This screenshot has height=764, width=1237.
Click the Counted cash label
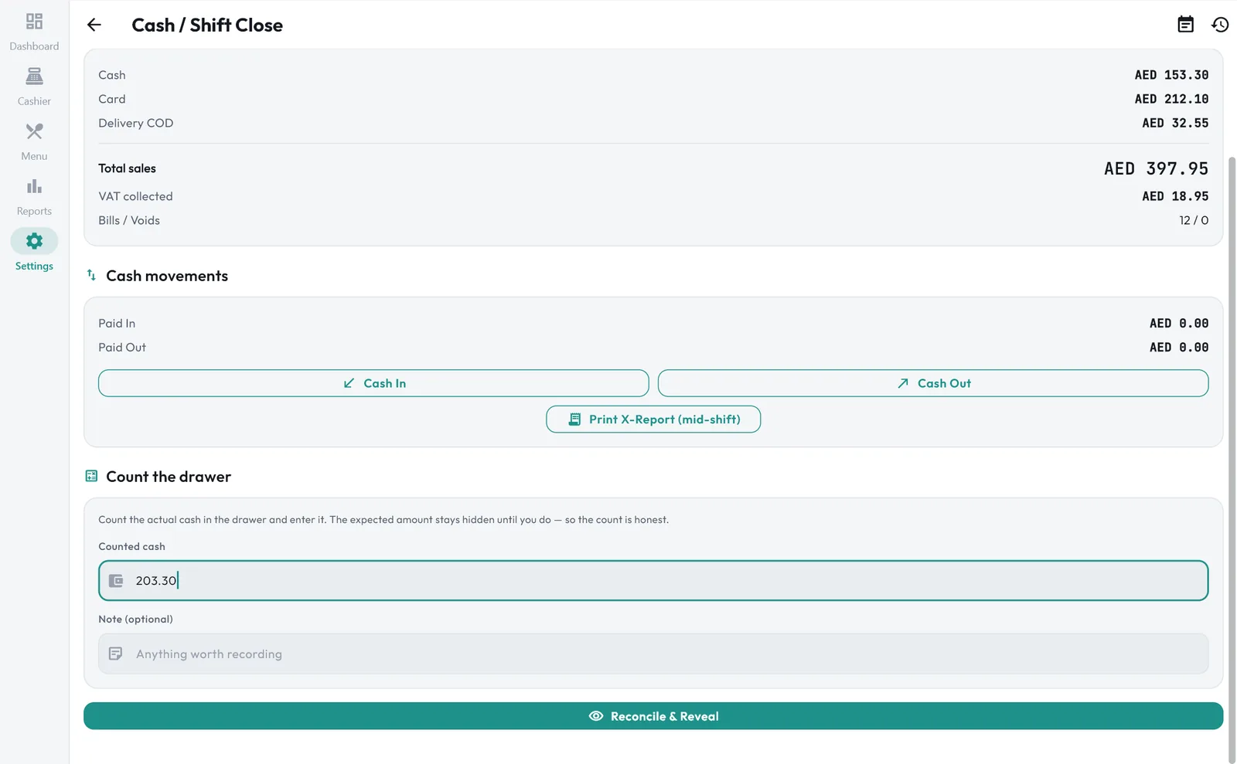pos(131,546)
